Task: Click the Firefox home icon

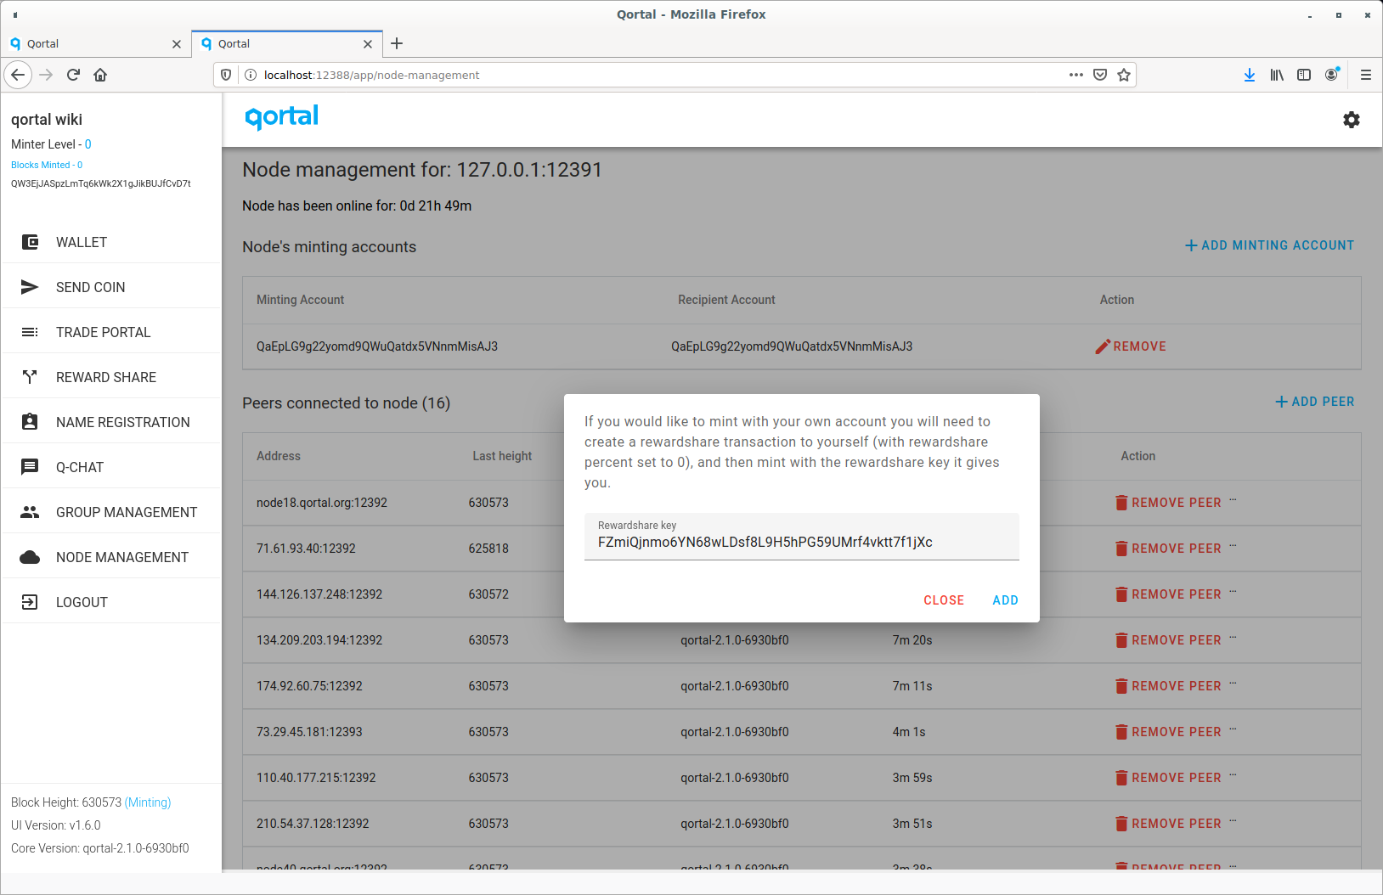Action: coord(100,75)
